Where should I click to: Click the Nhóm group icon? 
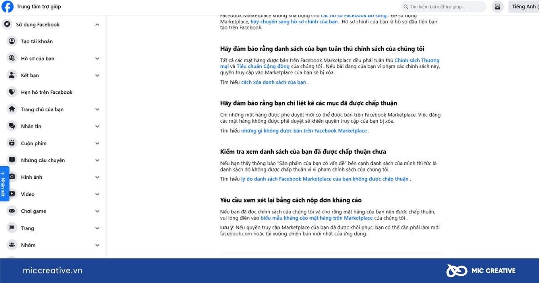coord(12,245)
